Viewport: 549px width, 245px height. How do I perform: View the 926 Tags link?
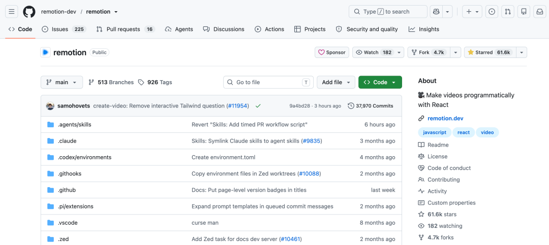[x=155, y=82]
